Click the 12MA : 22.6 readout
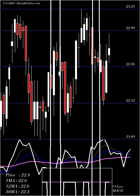140x196 pixels. pyautogui.click(x=18, y=186)
